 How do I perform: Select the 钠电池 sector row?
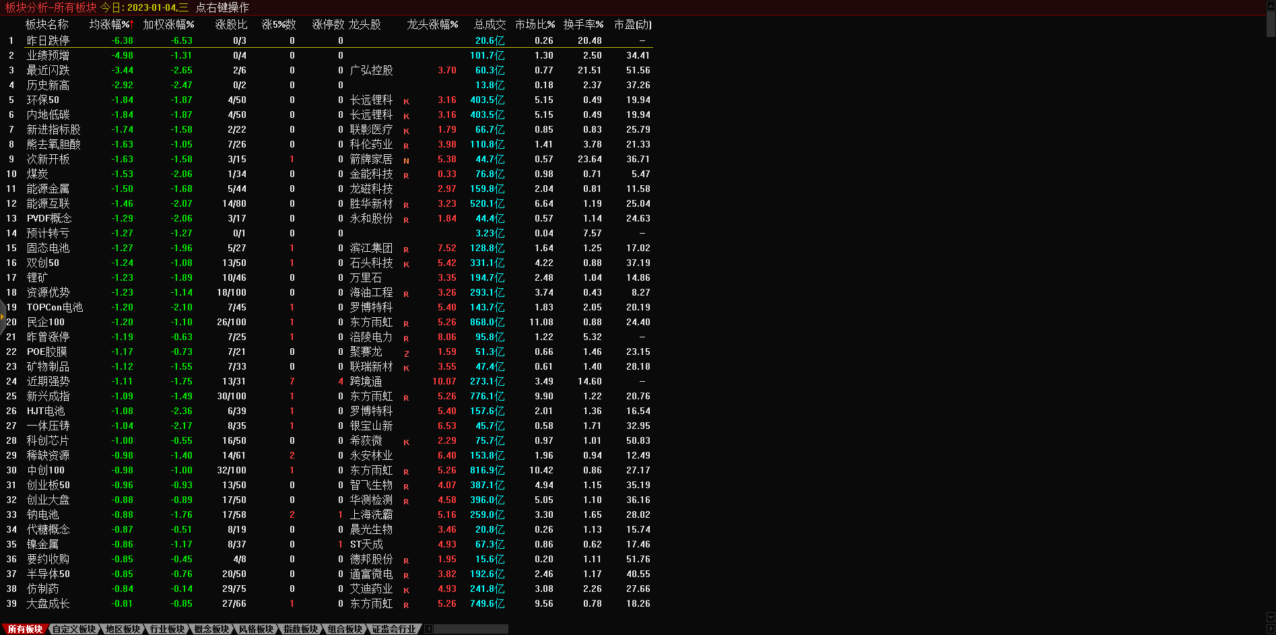pos(42,514)
